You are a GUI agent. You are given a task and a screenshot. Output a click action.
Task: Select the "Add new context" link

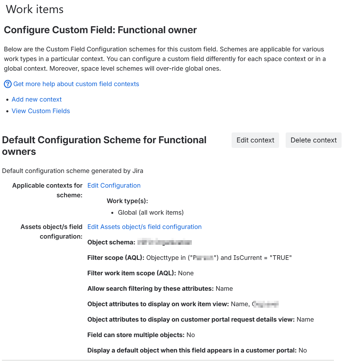pos(36,99)
